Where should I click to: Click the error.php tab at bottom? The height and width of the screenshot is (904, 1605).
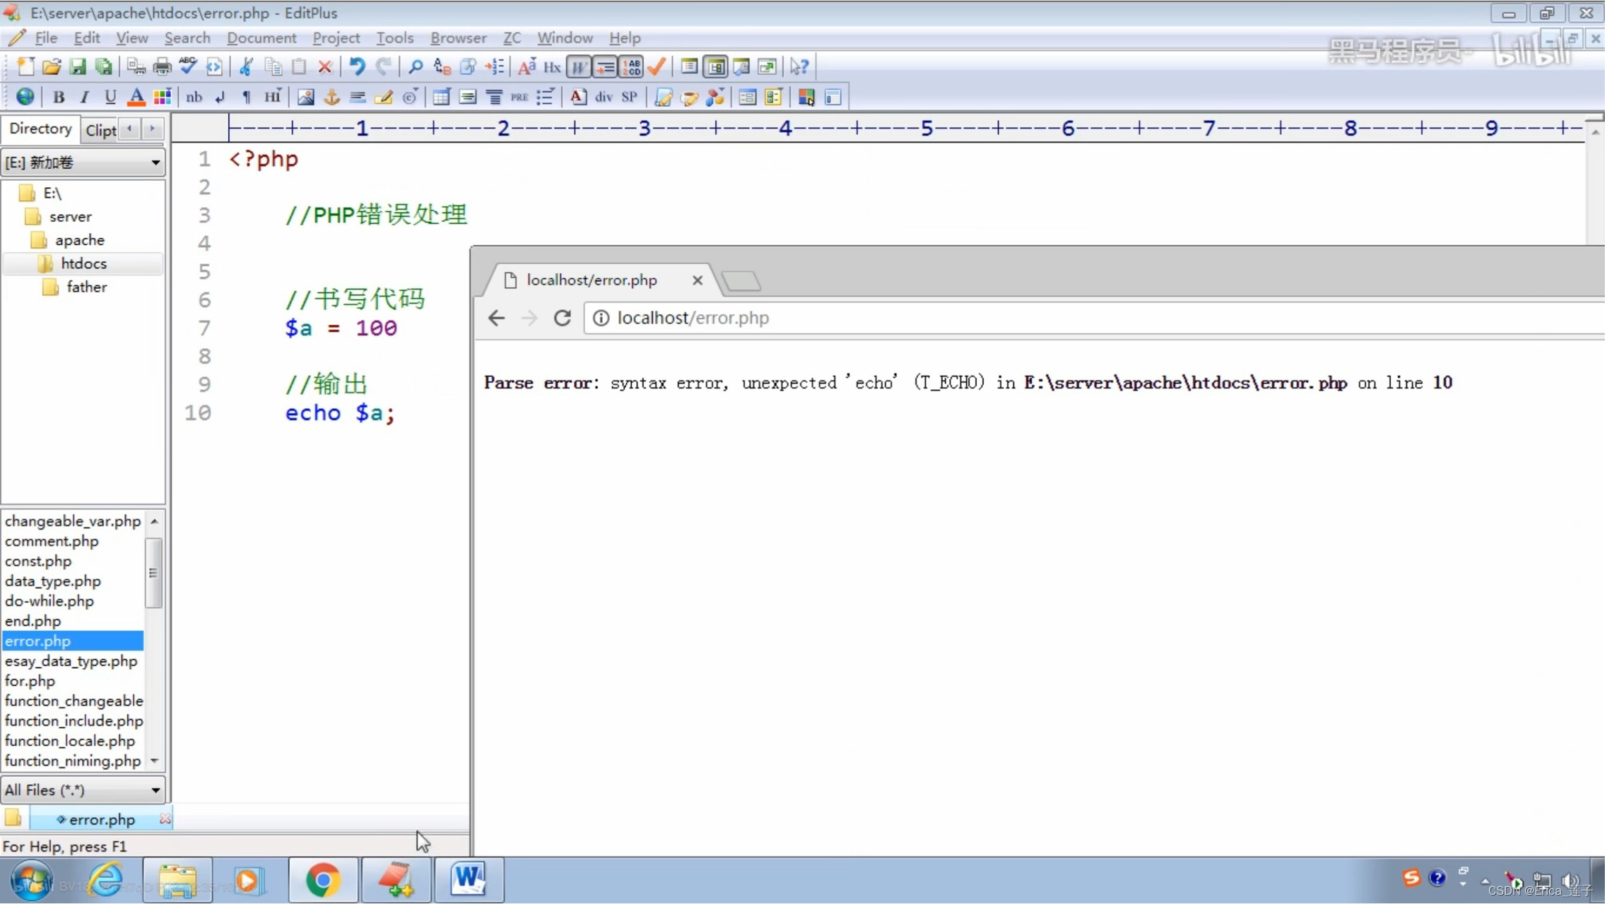(101, 819)
